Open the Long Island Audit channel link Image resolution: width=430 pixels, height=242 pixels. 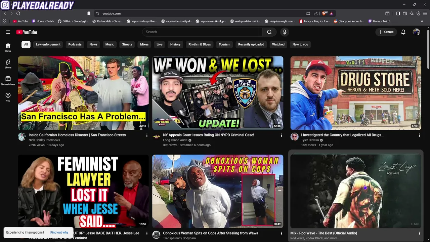point(175,140)
